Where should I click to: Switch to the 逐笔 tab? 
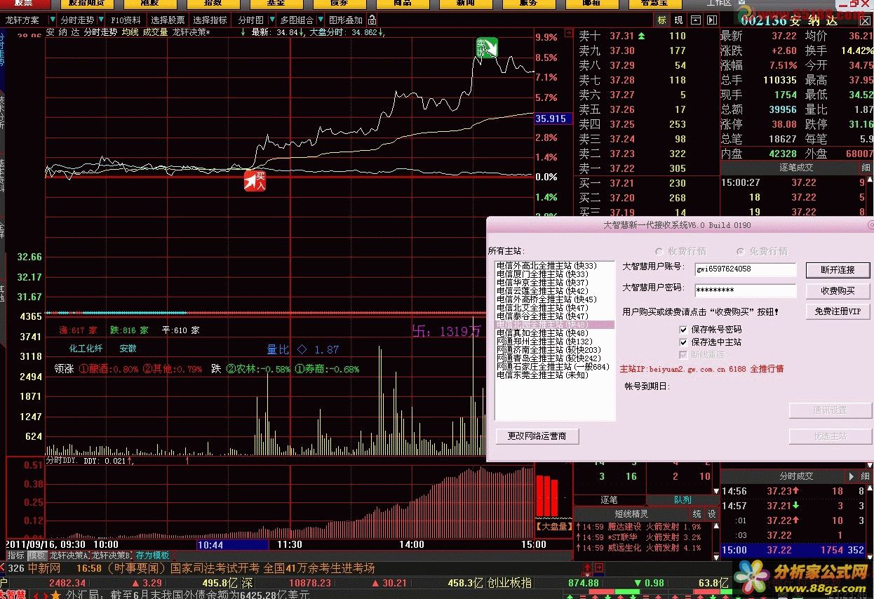pos(609,500)
